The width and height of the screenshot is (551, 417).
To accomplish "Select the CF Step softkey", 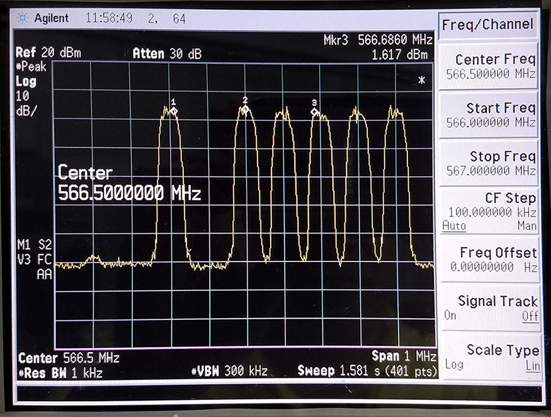I will (489, 212).
